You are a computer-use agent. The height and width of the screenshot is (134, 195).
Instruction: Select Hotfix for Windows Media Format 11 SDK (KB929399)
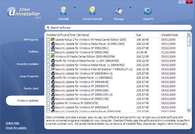coord(87,61)
